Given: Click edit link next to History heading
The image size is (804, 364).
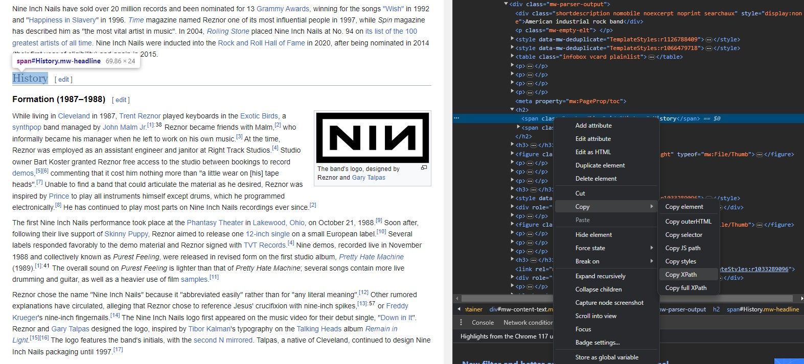Looking at the screenshot, I should tap(63, 80).
